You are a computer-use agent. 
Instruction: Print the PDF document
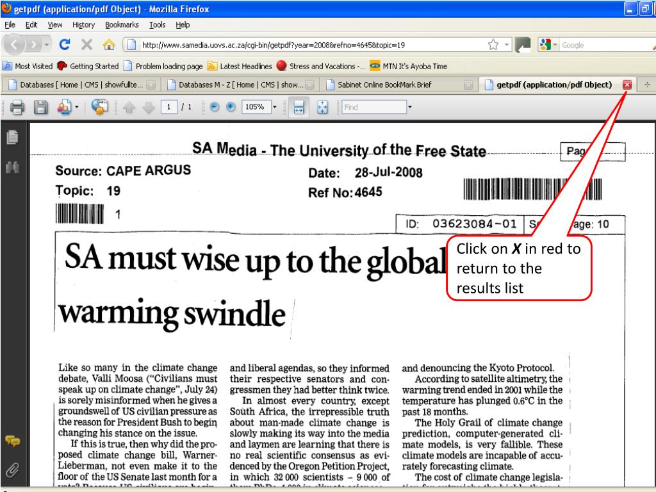(17, 107)
